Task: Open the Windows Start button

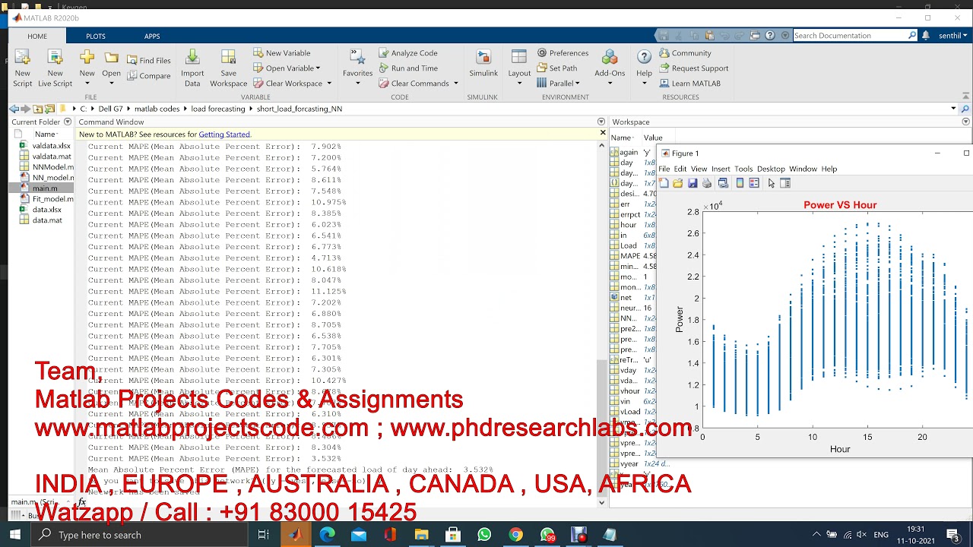Action: click(15, 535)
